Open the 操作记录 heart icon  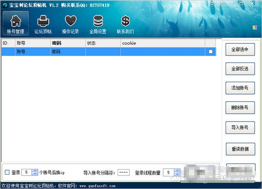point(71,21)
